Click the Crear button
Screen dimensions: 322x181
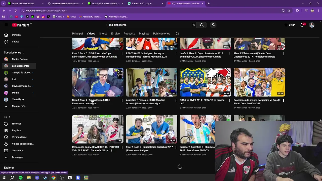click(290, 25)
